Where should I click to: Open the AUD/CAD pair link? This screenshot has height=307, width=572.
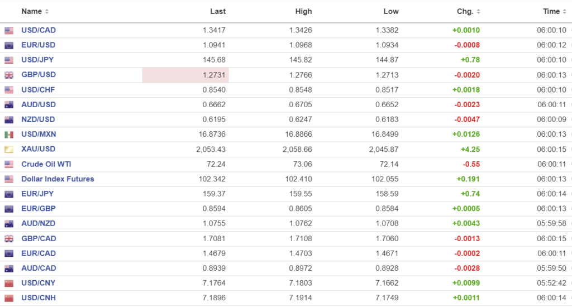[x=39, y=268]
